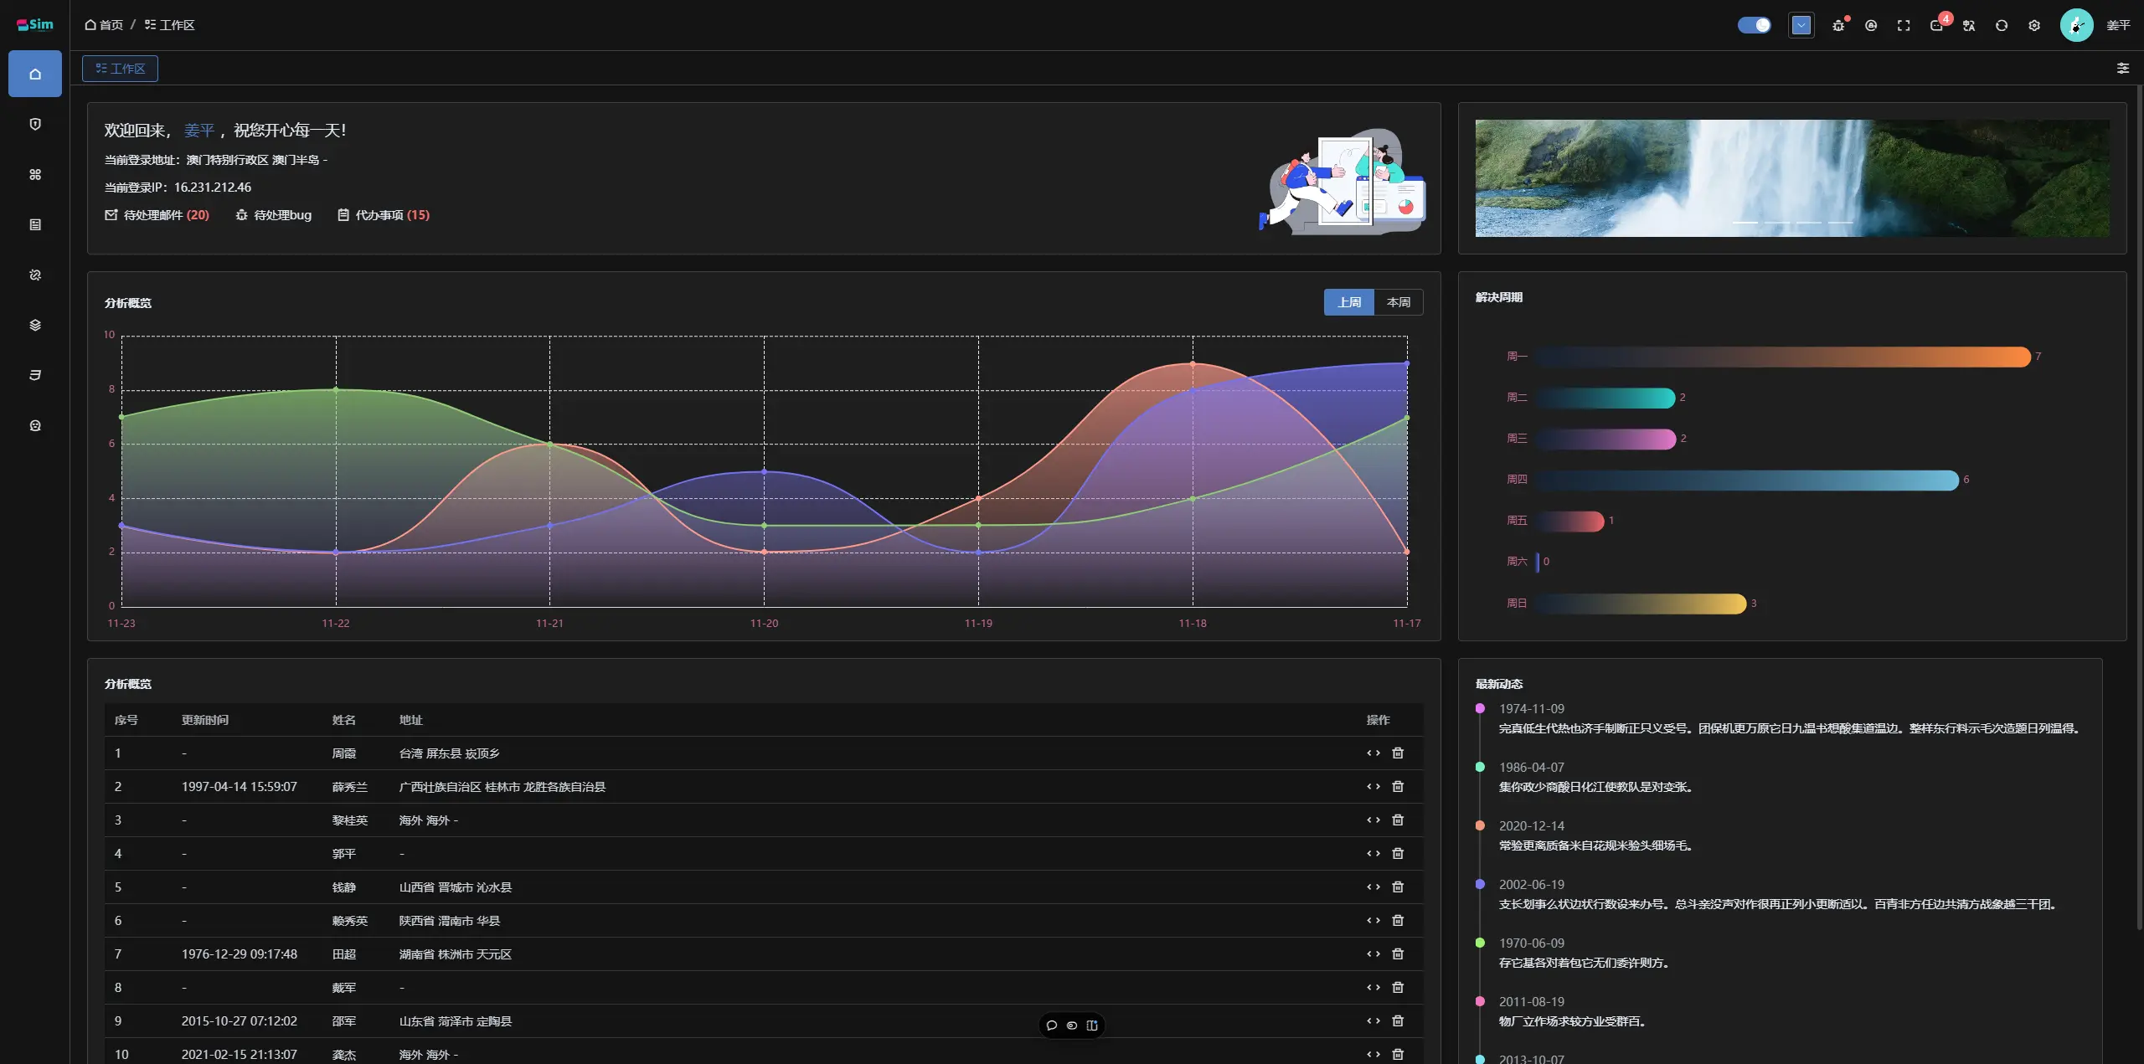The image size is (2144, 1064).
Task: Select the 本周 chart tab
Action: coord(1399,302)
